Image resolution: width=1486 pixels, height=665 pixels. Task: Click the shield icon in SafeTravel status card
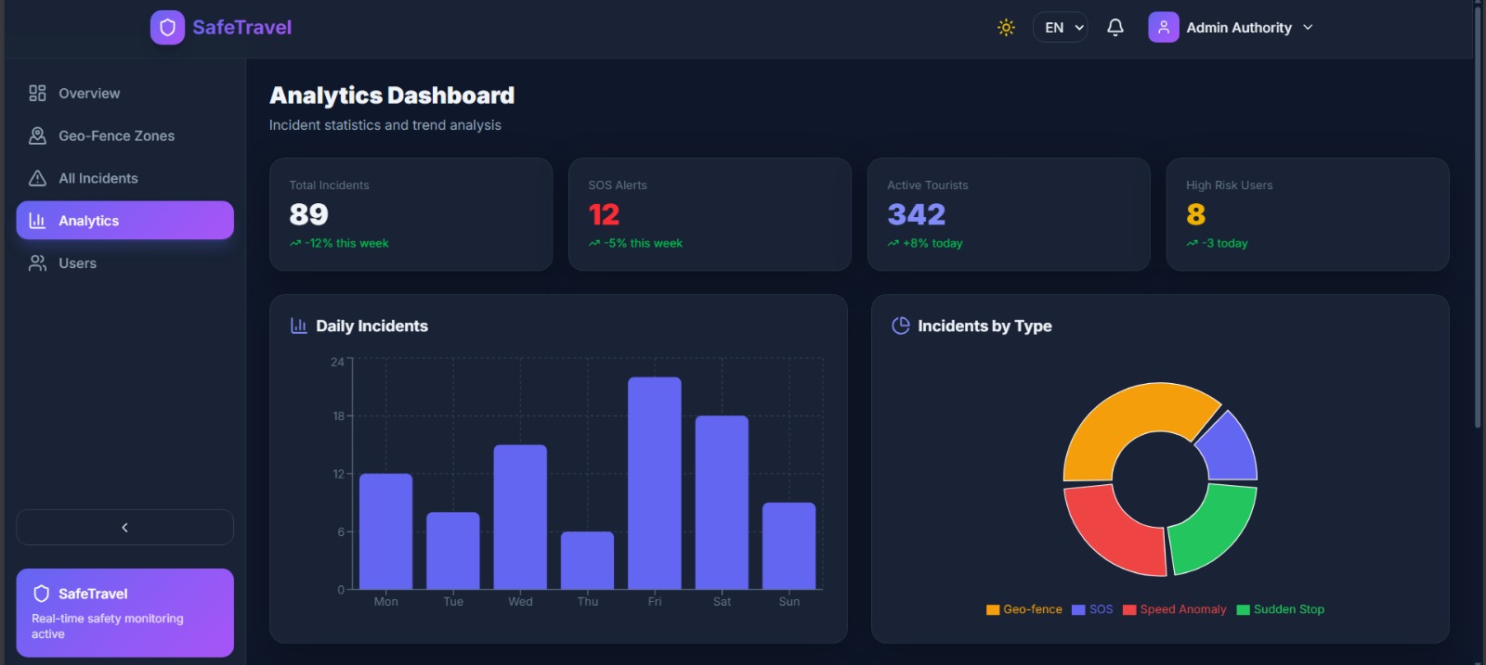pyautogui.click(x=41, y=594)
